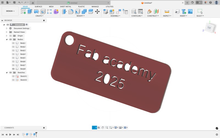Open the INSPECT menu label

coord(167,16)
